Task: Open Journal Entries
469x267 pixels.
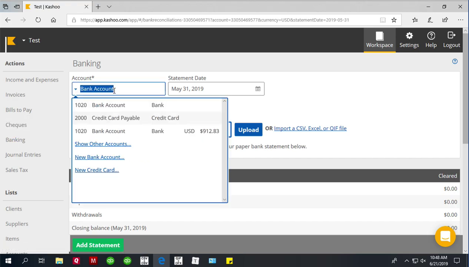Action: click(23, 155)
